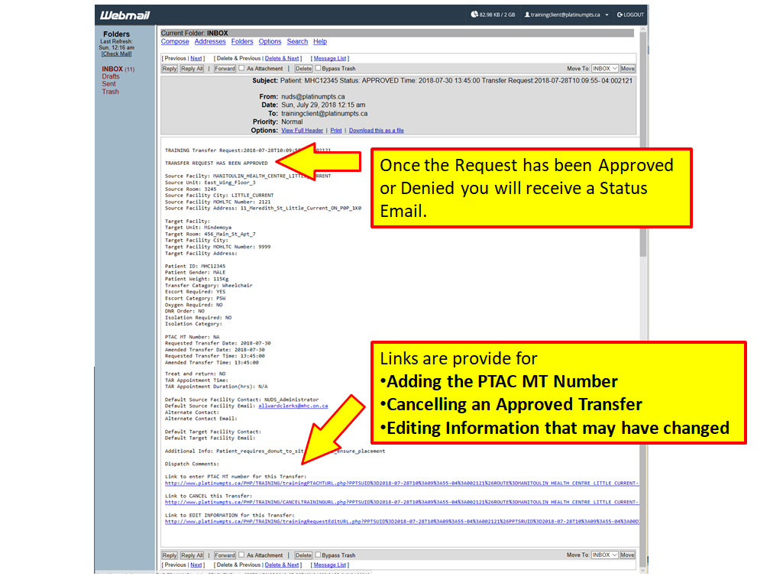Expand bottom Move To folder dropdown
The width and height of the screenshot is (770, 576).
pos(603,555)
